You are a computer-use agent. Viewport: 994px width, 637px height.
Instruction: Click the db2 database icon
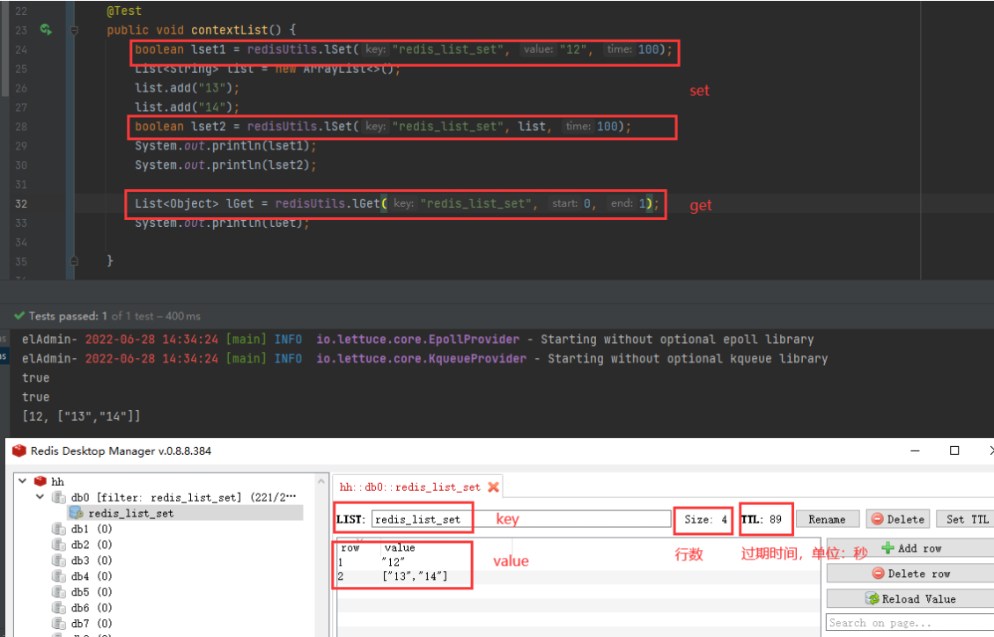(x=59, y=545)
